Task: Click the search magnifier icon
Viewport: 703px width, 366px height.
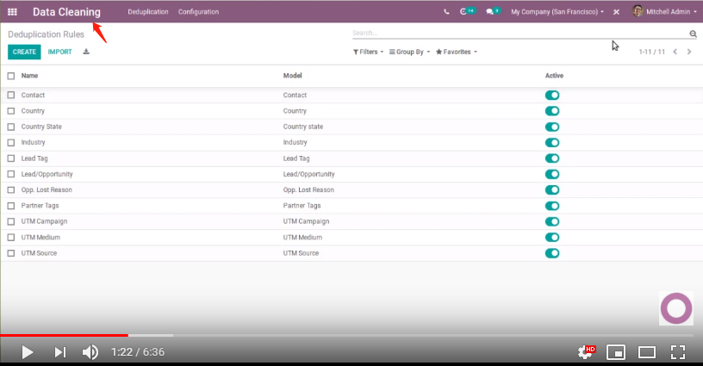Action: (693, 34)
